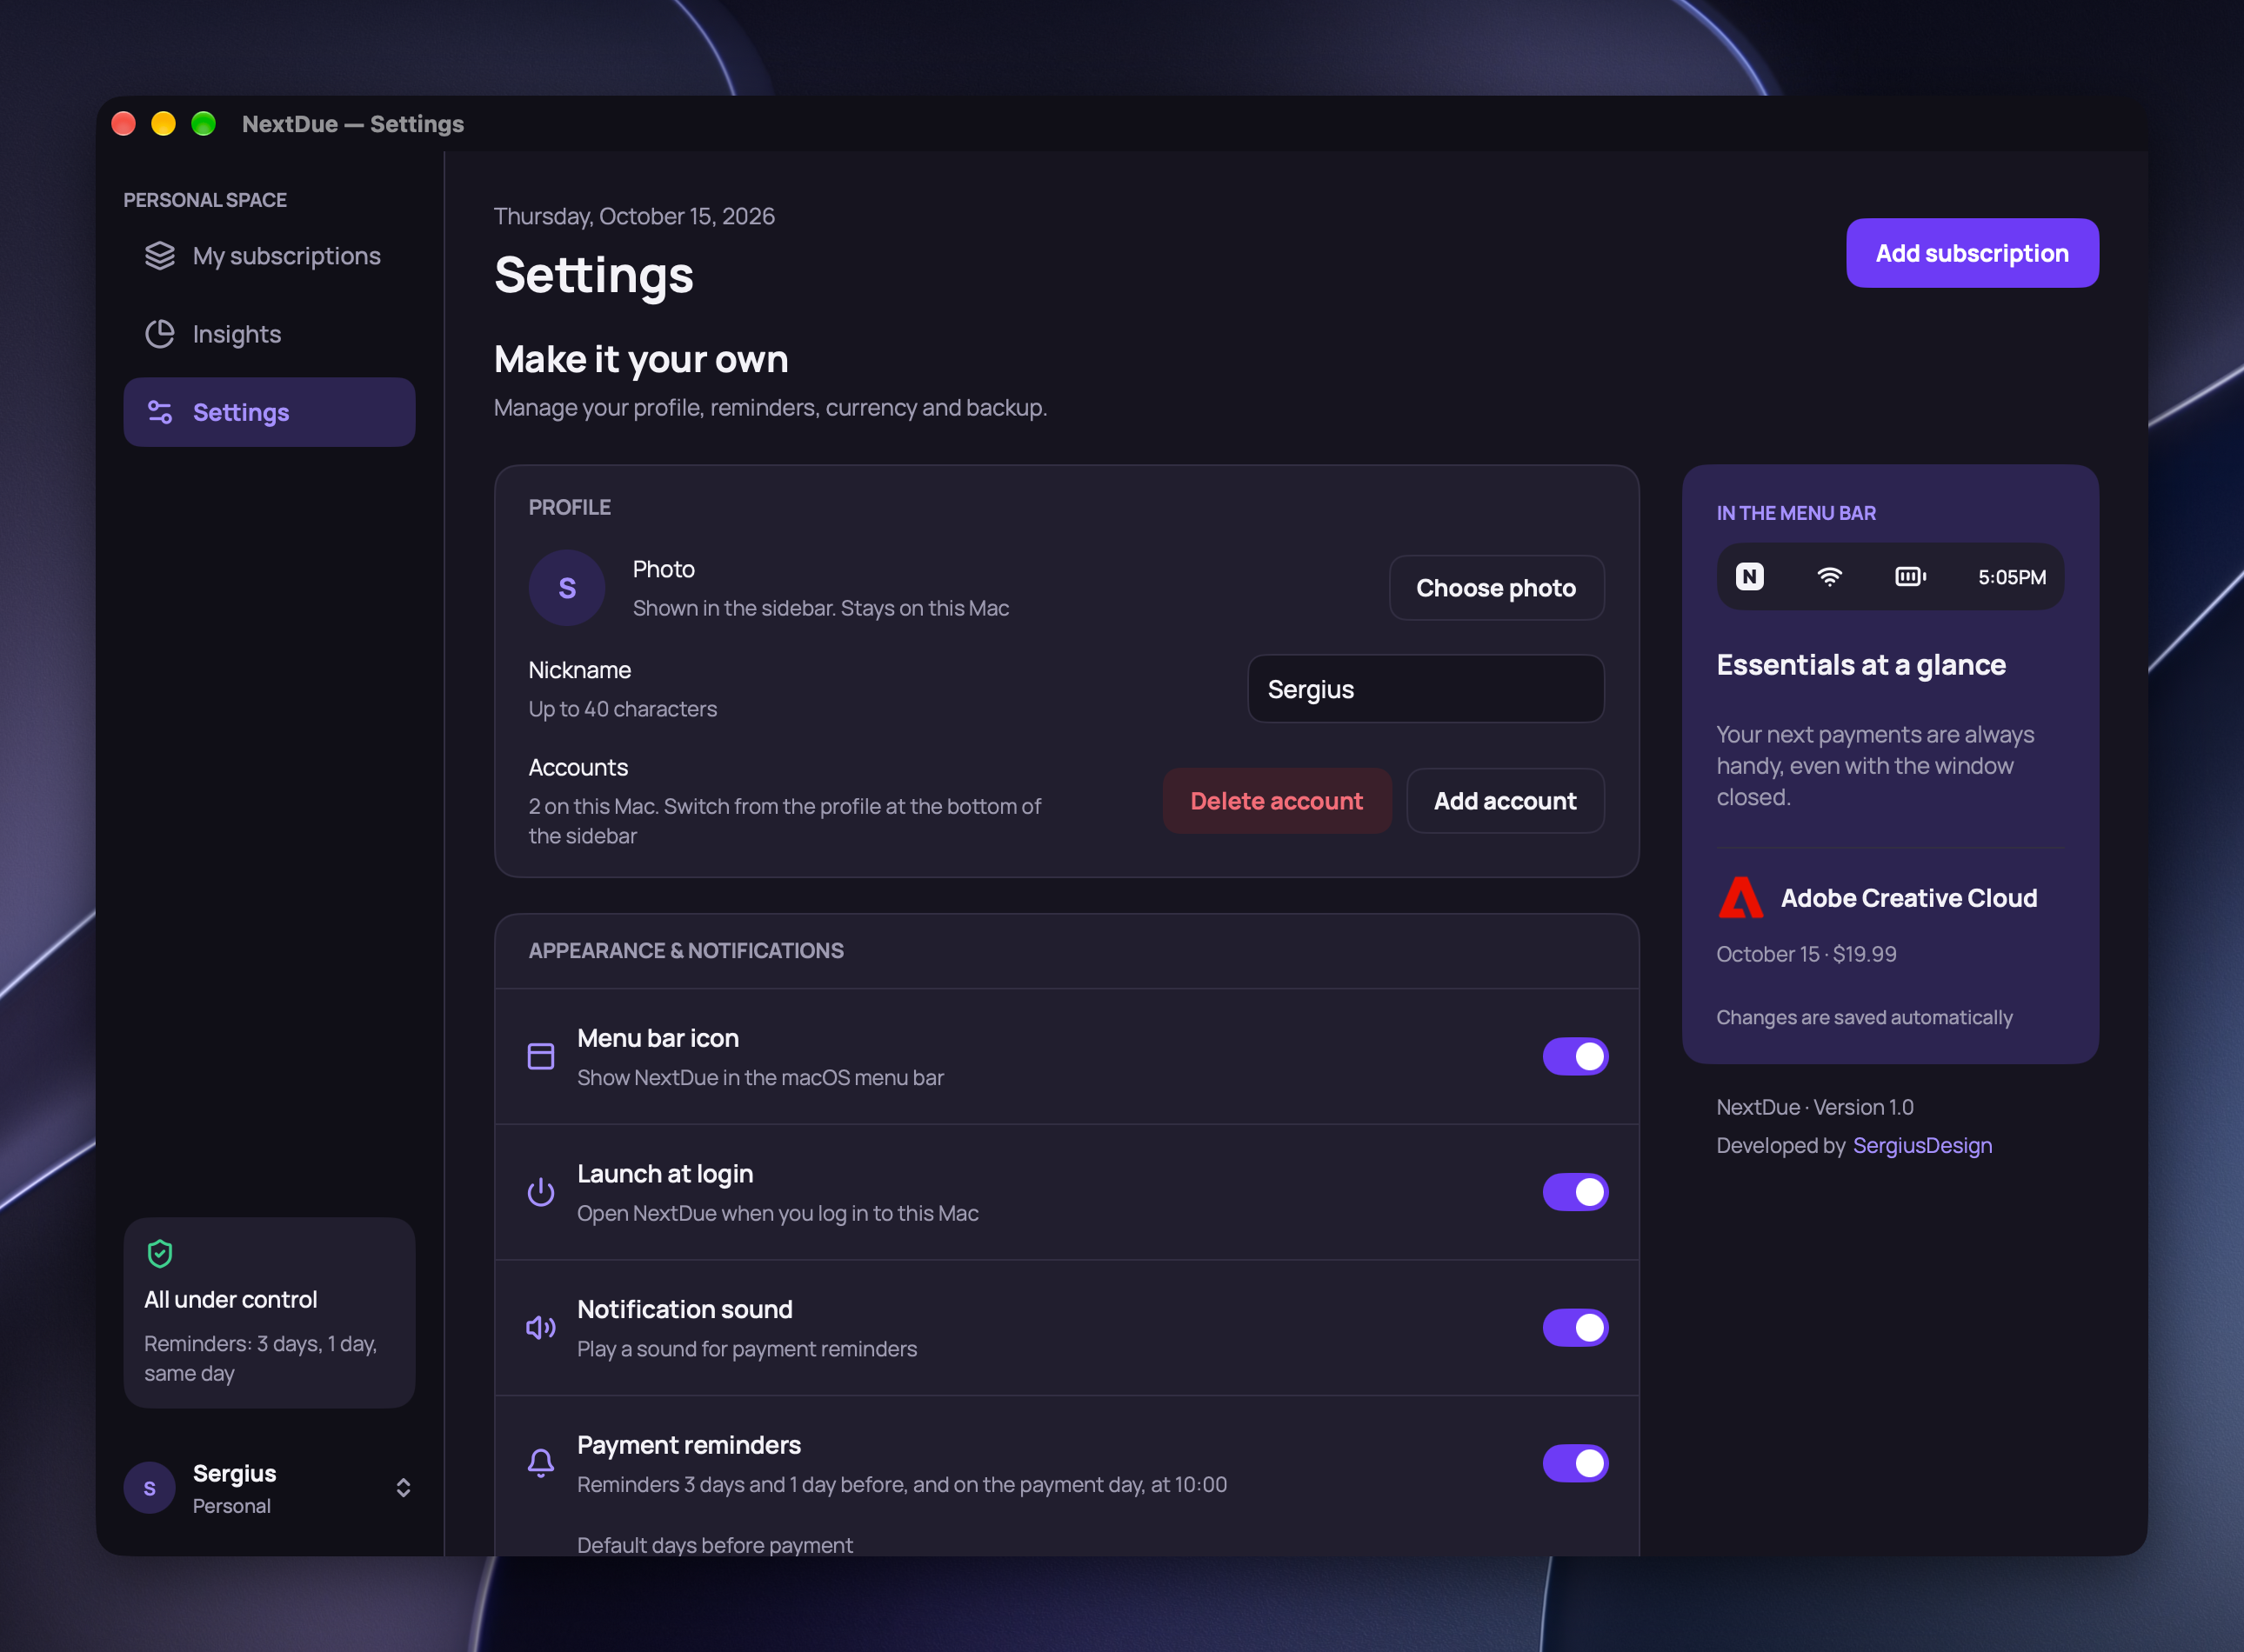
Task: Click the speaker icon beside Notification sound
Action: click(541, 1328)
